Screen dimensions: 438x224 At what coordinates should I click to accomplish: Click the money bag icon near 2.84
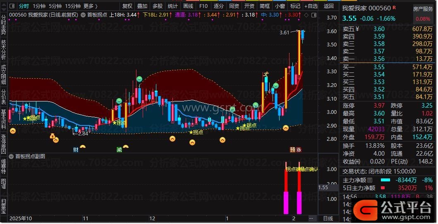(x=53, y=136)
